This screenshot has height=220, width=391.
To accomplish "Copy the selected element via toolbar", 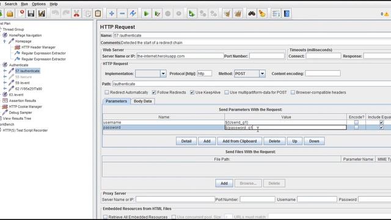I will [87, 13].
